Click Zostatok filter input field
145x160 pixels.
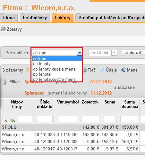pos(90,119)
